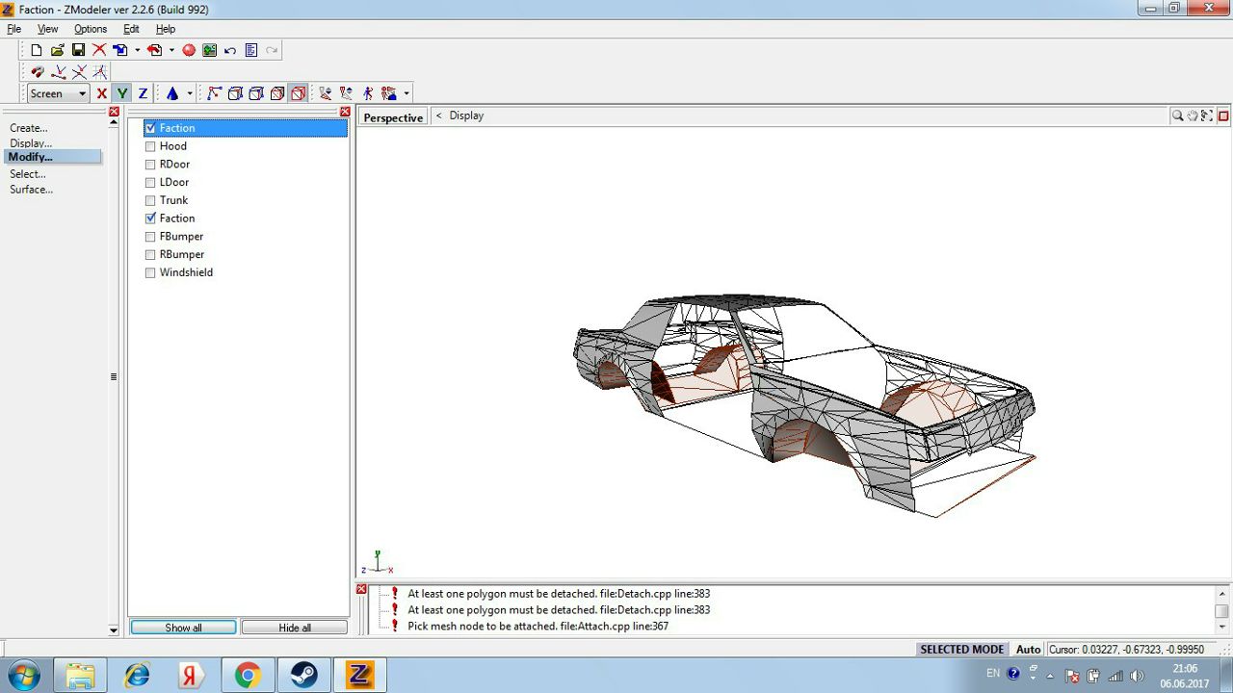This screenshot has width=1233, height=693.
Task: Toggle the Y axis constraint button
Action: point(121,93)
